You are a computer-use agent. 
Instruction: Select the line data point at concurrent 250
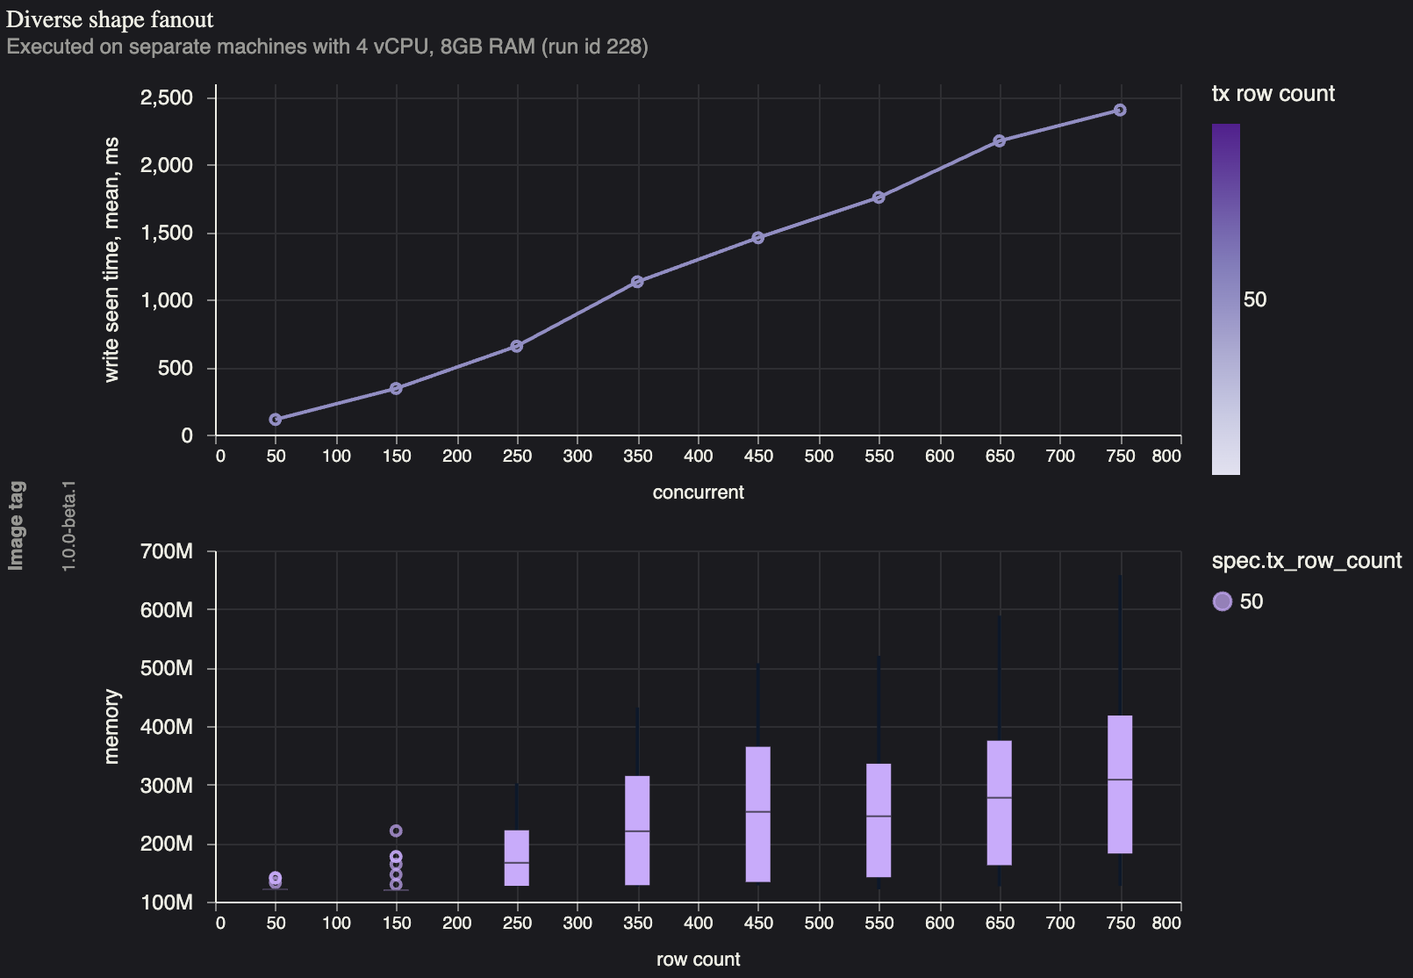pyautogui.click(x=517, y=346)
